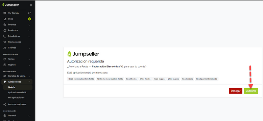
Task: Click the Write checkout custom fields permission tag
Action: tap(110, 79)
